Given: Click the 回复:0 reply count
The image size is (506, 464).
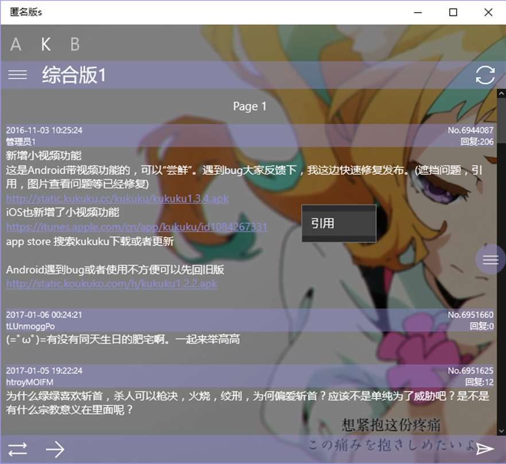Looking at the screenshot, I should point(481,326).
